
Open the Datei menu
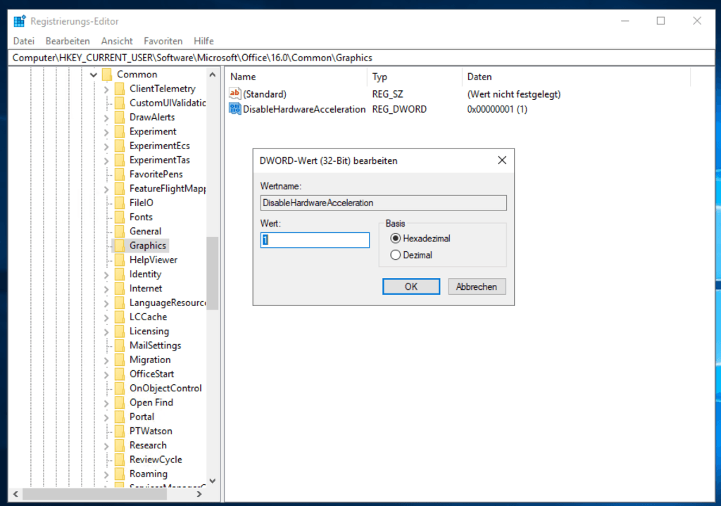point(24,41)
